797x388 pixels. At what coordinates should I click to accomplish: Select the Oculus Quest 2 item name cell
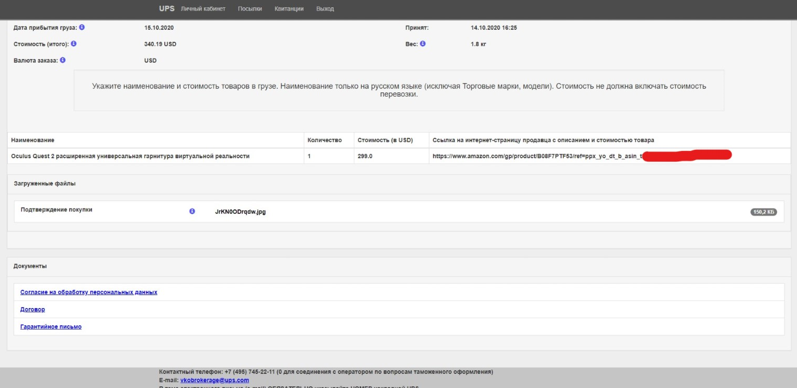(x=155, y=156)
